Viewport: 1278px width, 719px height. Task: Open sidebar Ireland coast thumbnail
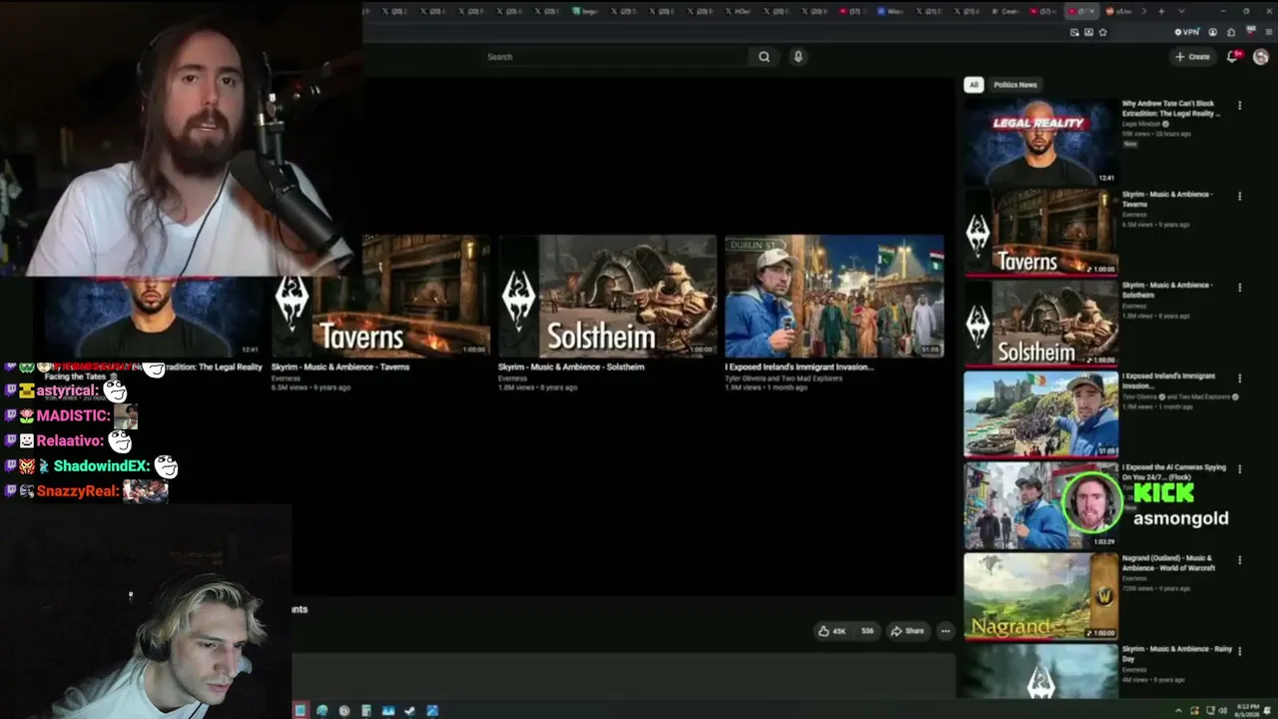coord(1040,414)
